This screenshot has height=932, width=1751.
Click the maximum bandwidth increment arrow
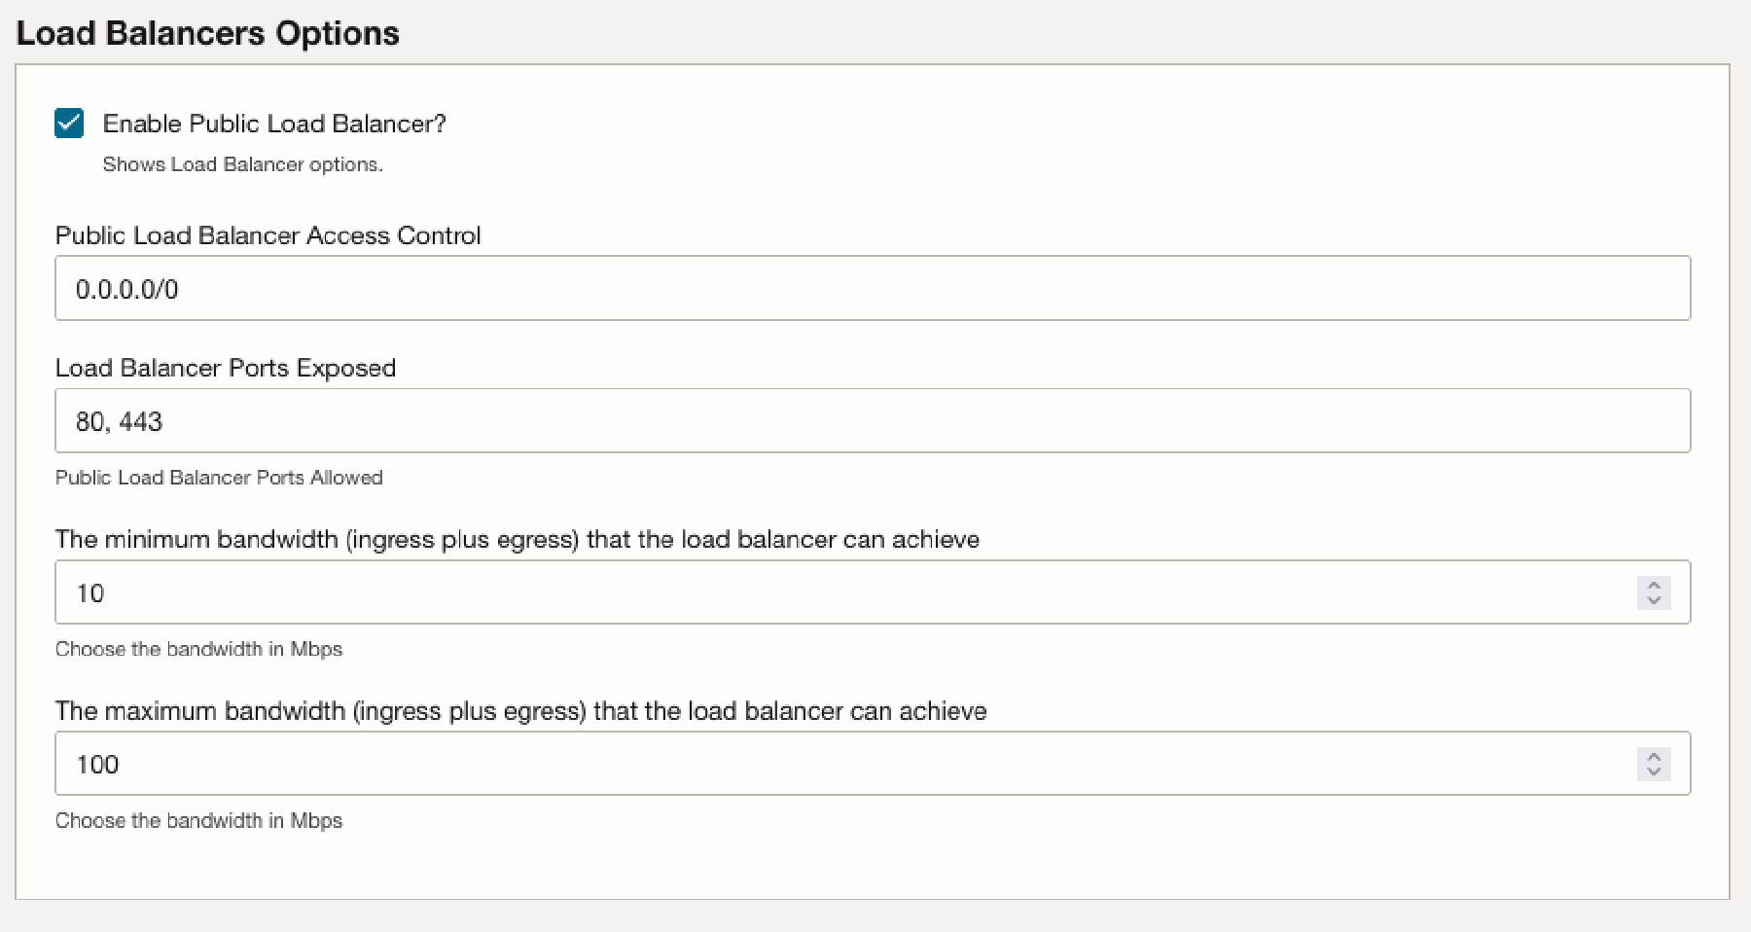[x=1652, y=756]
